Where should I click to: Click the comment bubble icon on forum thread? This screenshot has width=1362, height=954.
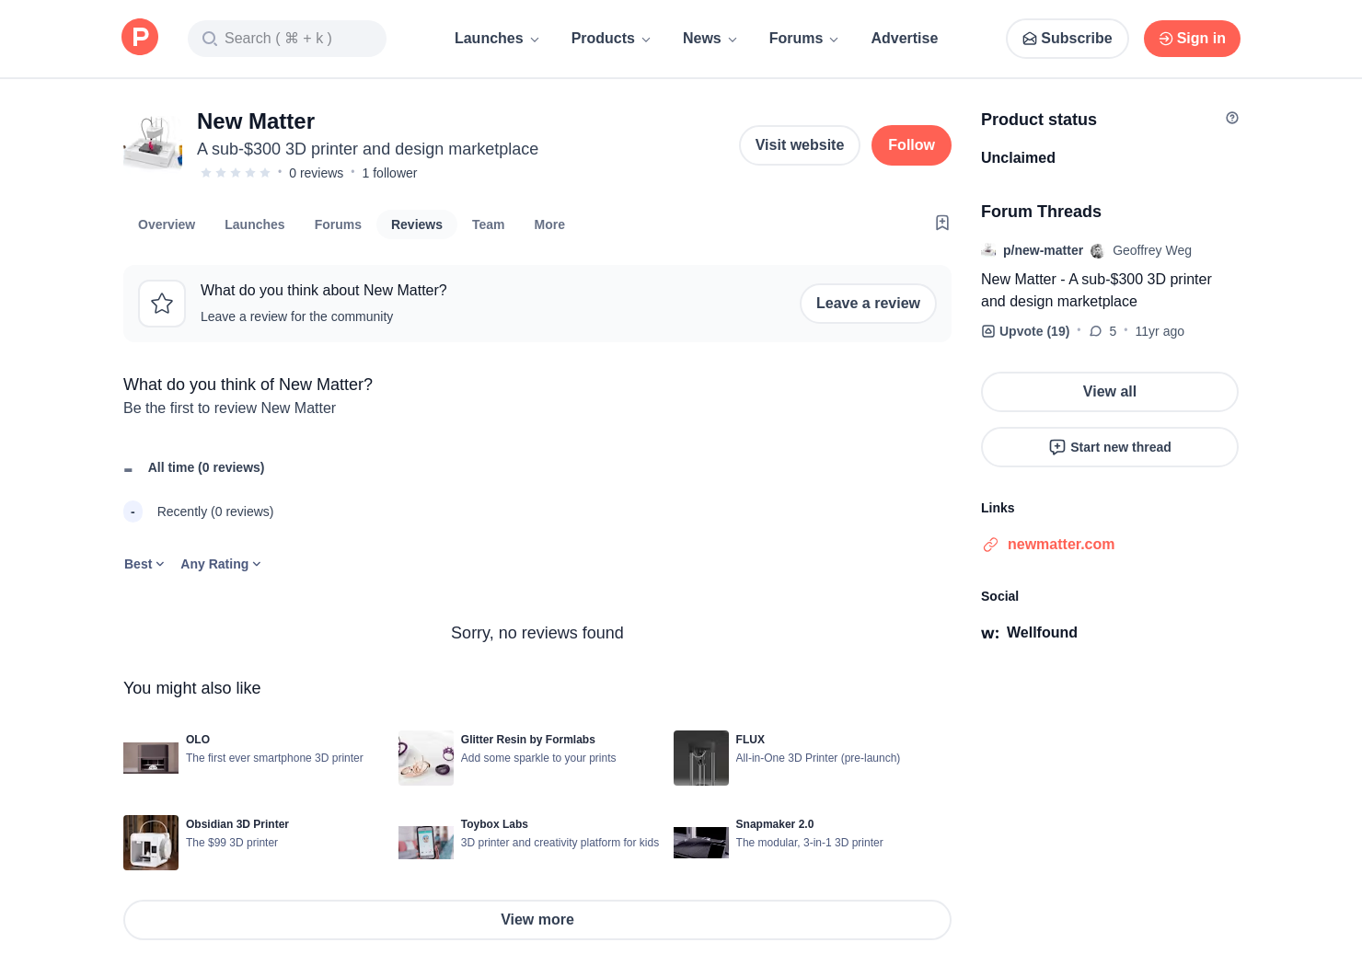point(1095,331)
